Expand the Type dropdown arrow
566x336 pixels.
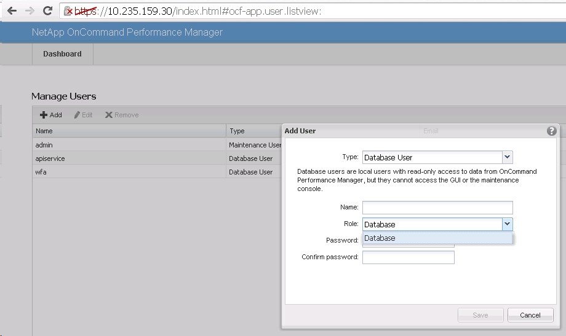[507, 157]
